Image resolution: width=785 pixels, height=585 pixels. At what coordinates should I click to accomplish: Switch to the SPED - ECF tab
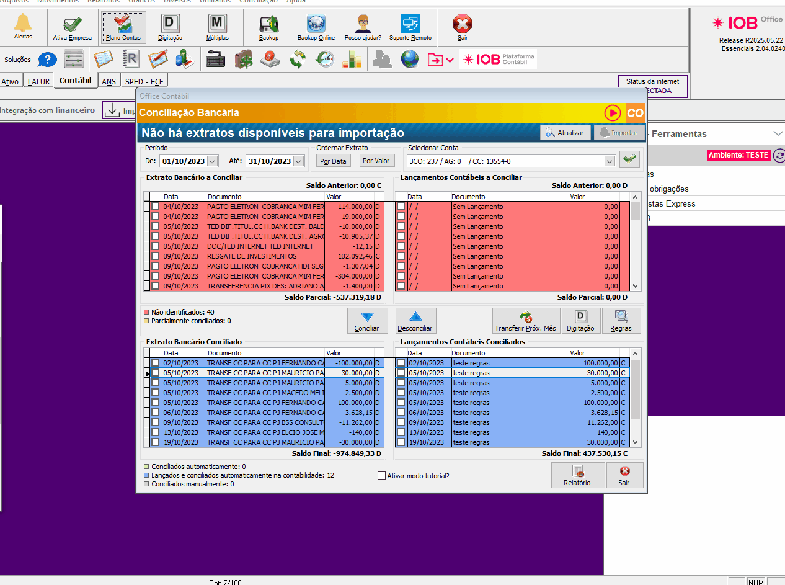click(144, 82)
